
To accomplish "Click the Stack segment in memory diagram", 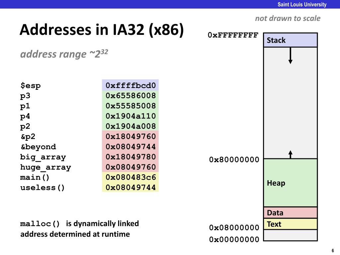I will (x=290, y=40).
